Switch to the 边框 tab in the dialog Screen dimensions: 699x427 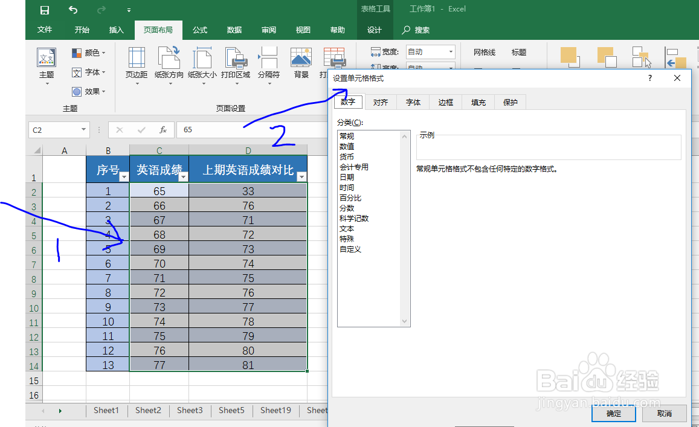coord(445,101)
